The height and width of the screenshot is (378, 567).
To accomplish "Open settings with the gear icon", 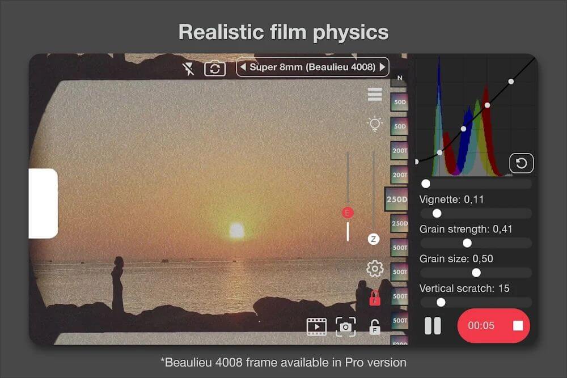I will point(375,269).
